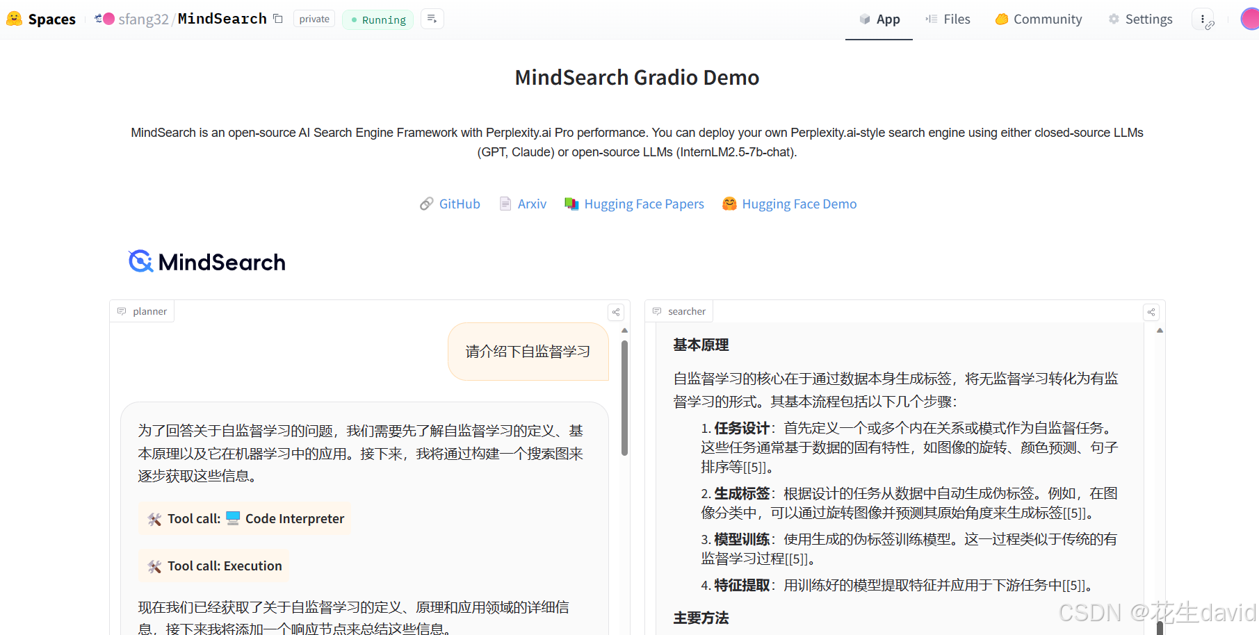Viewport: 1259px width, 635px height.
Task: Click the MindSearch logo image
Action: (x=207, y=262)
